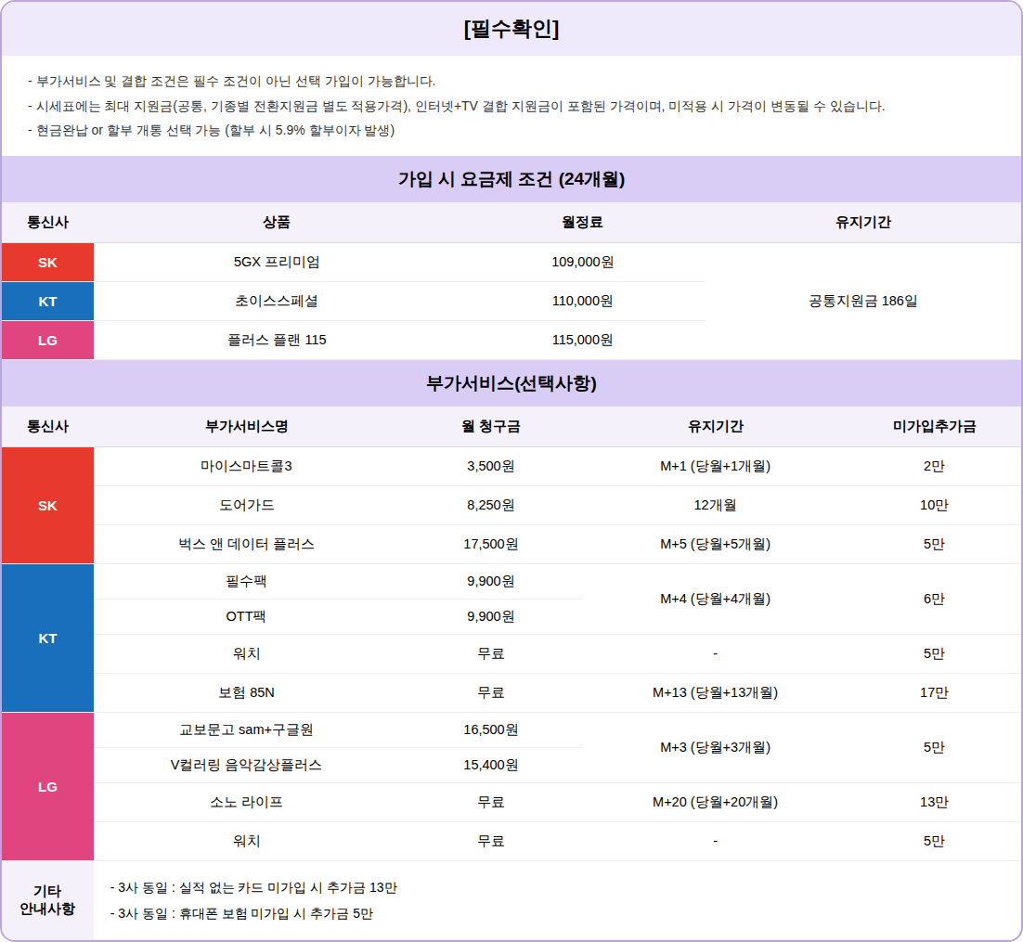This screenshot has height=942, width=1023.
Task: Select the V컬러링 음악감상플러스 service
Action: (x=247, y=766)
